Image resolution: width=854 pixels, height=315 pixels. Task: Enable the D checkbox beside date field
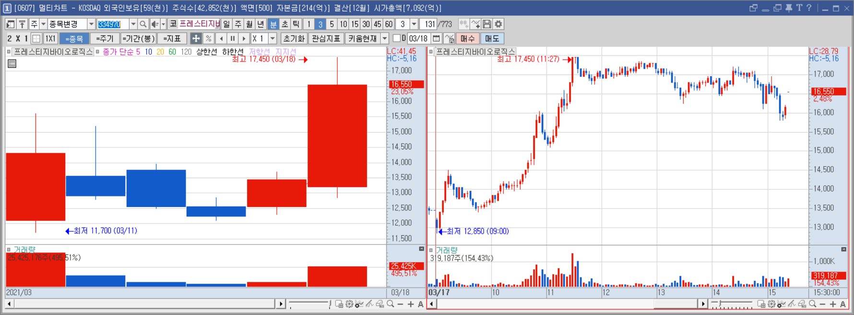point(396,38)
